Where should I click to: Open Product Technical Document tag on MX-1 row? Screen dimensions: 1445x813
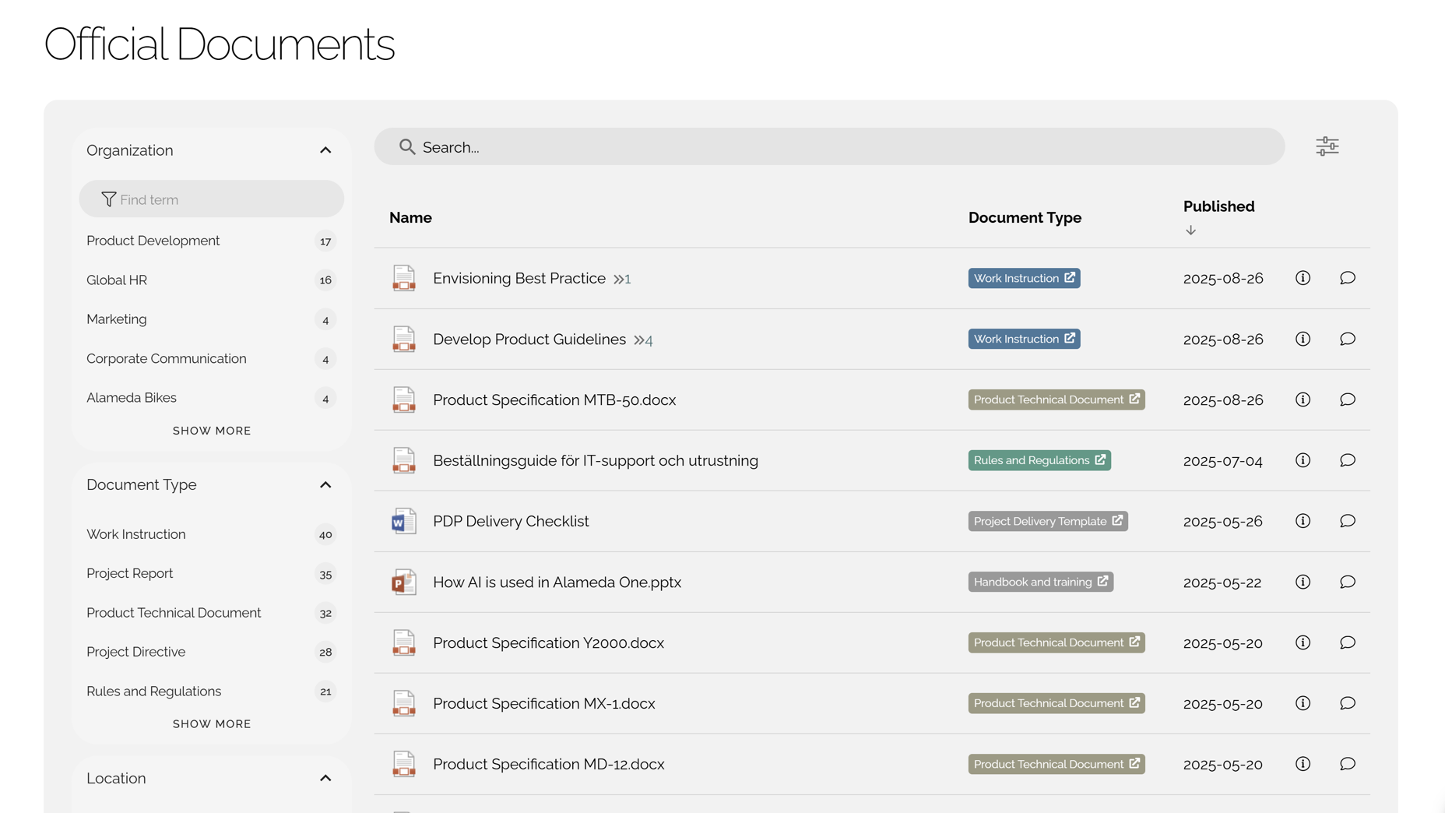(x=1057, y=703)
